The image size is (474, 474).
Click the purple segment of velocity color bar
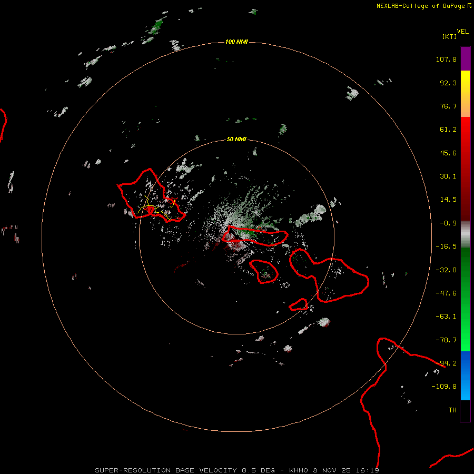[x=465, y=58]
